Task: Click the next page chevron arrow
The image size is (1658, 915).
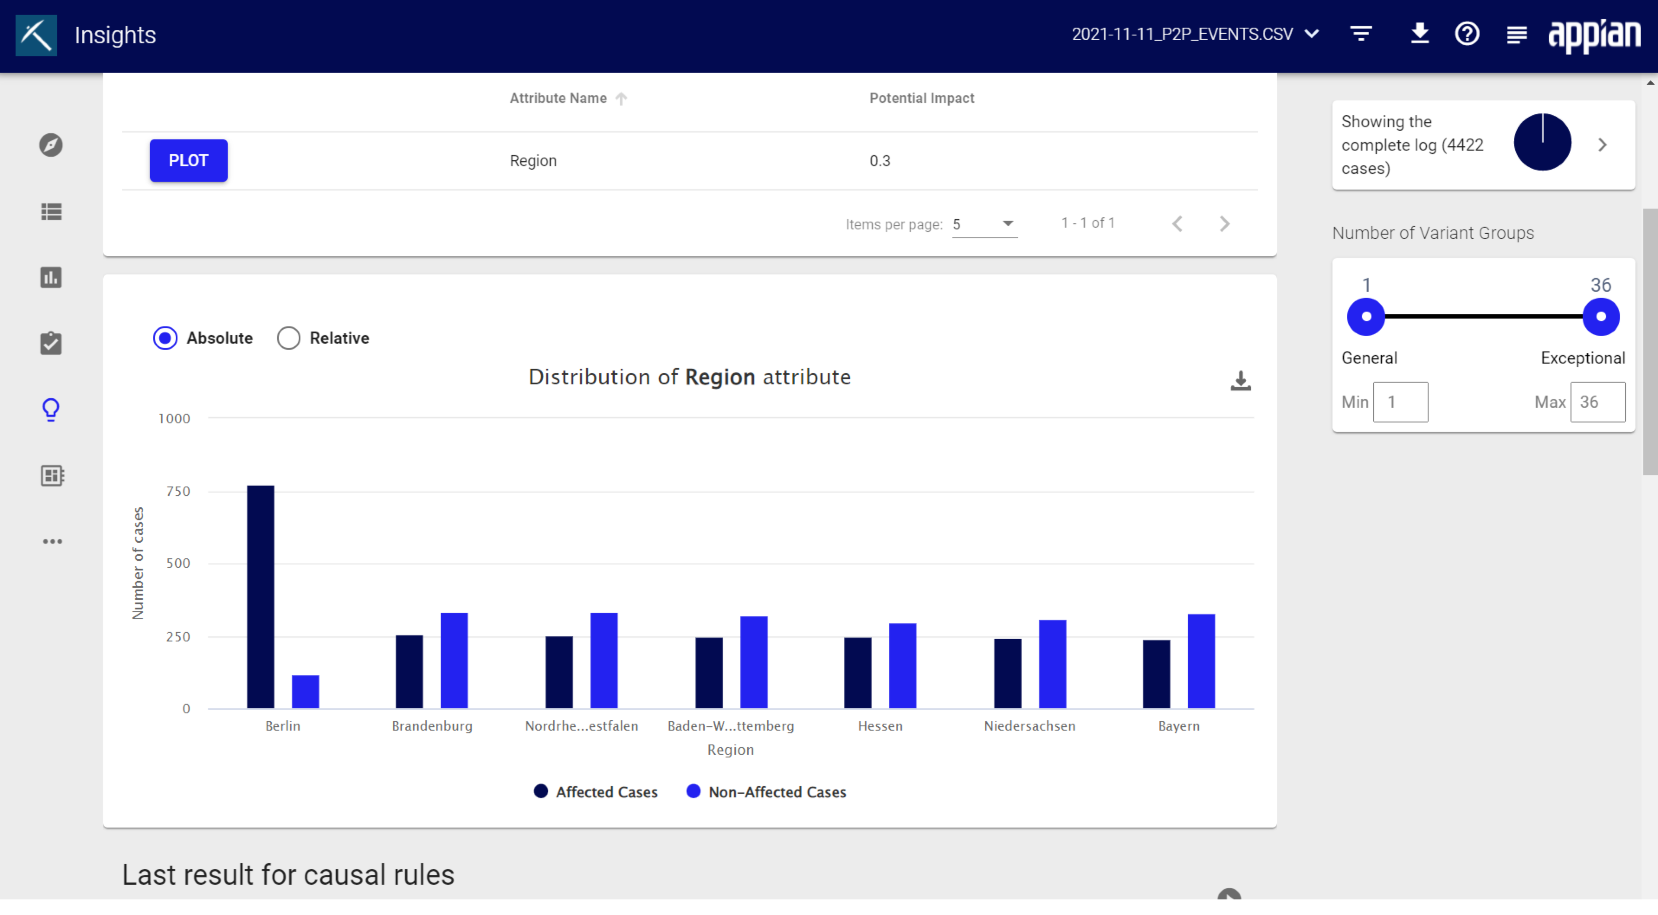Action: point(1224,222)
